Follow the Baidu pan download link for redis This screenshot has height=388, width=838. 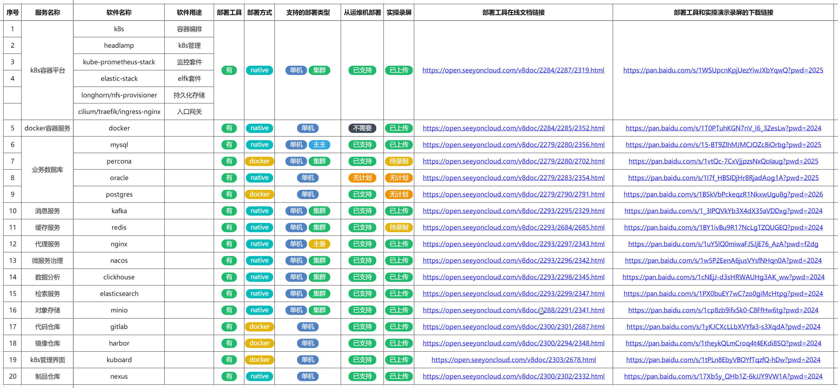[x=723, y=228]
